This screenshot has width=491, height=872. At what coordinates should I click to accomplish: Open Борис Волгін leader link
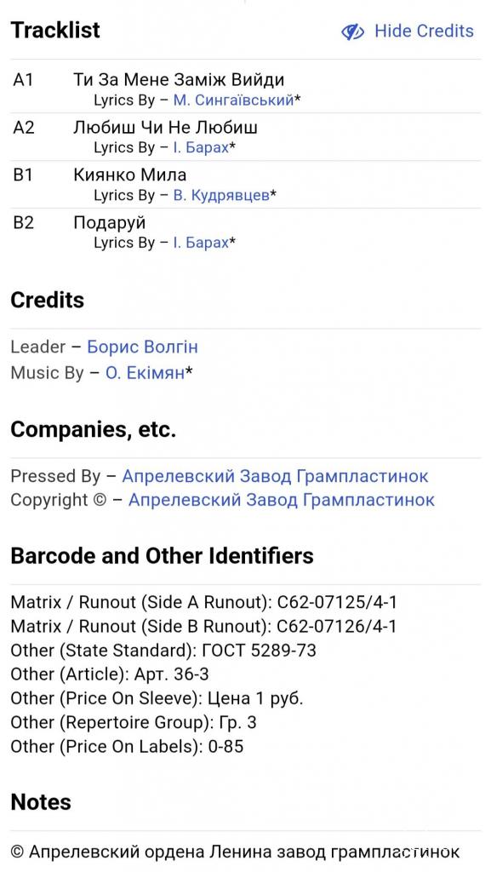pyautogui.click(x=142, y=347)
